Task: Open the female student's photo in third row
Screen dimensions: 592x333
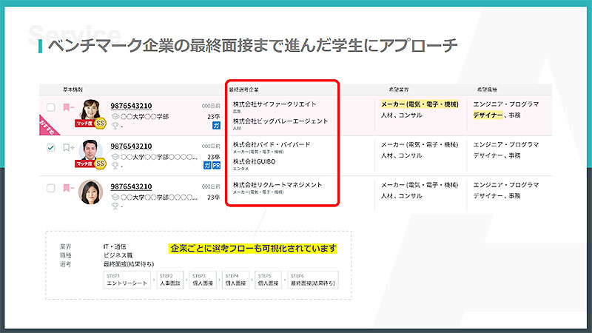Action: click(90, 191)
